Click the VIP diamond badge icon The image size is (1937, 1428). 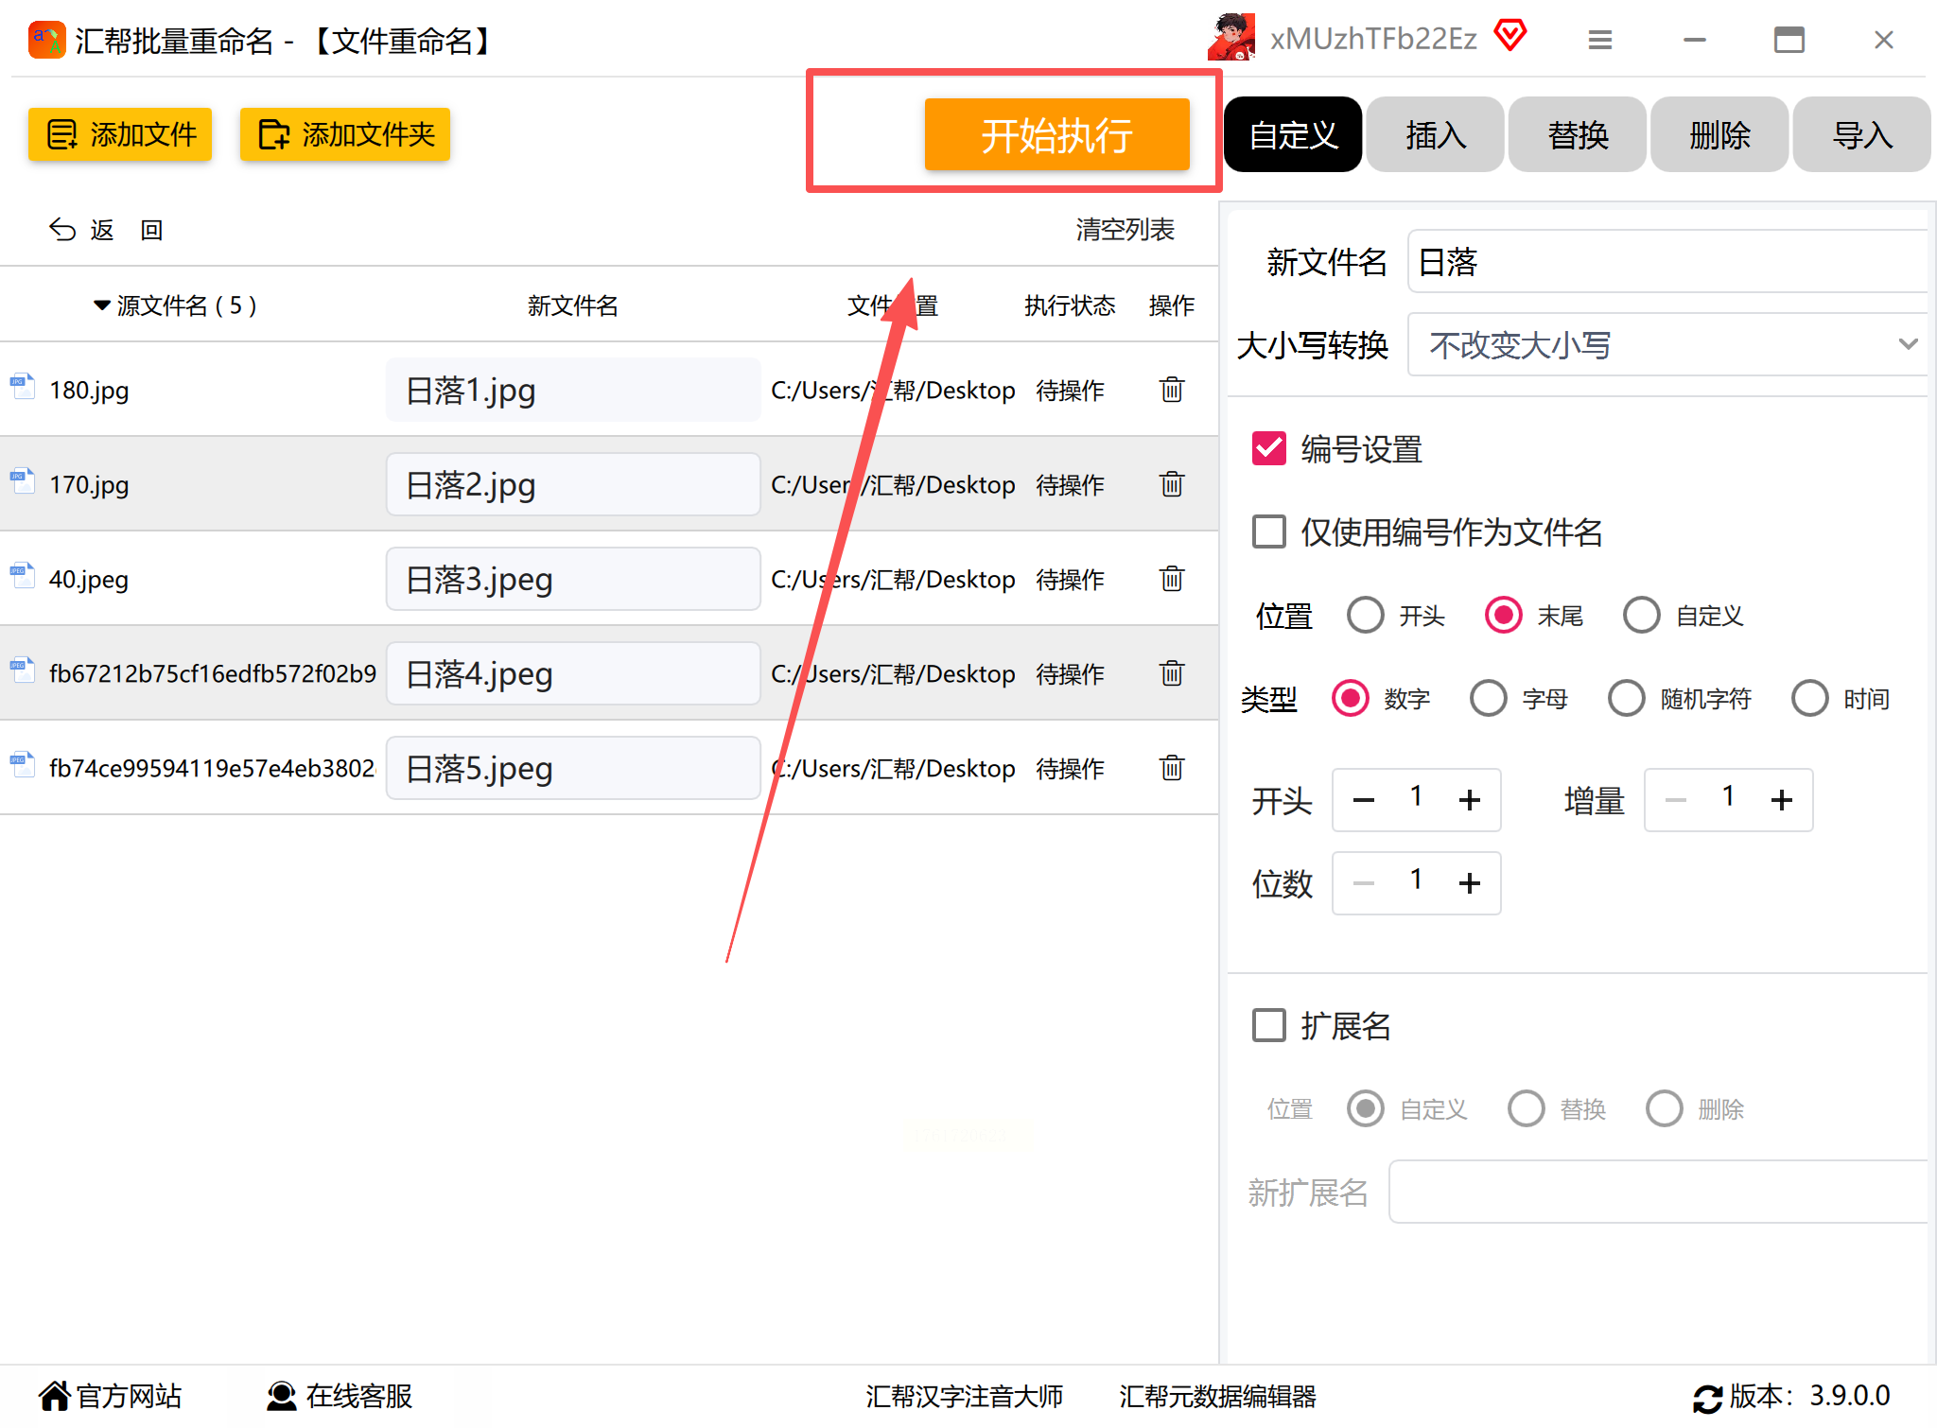(x=1510, y=36)
